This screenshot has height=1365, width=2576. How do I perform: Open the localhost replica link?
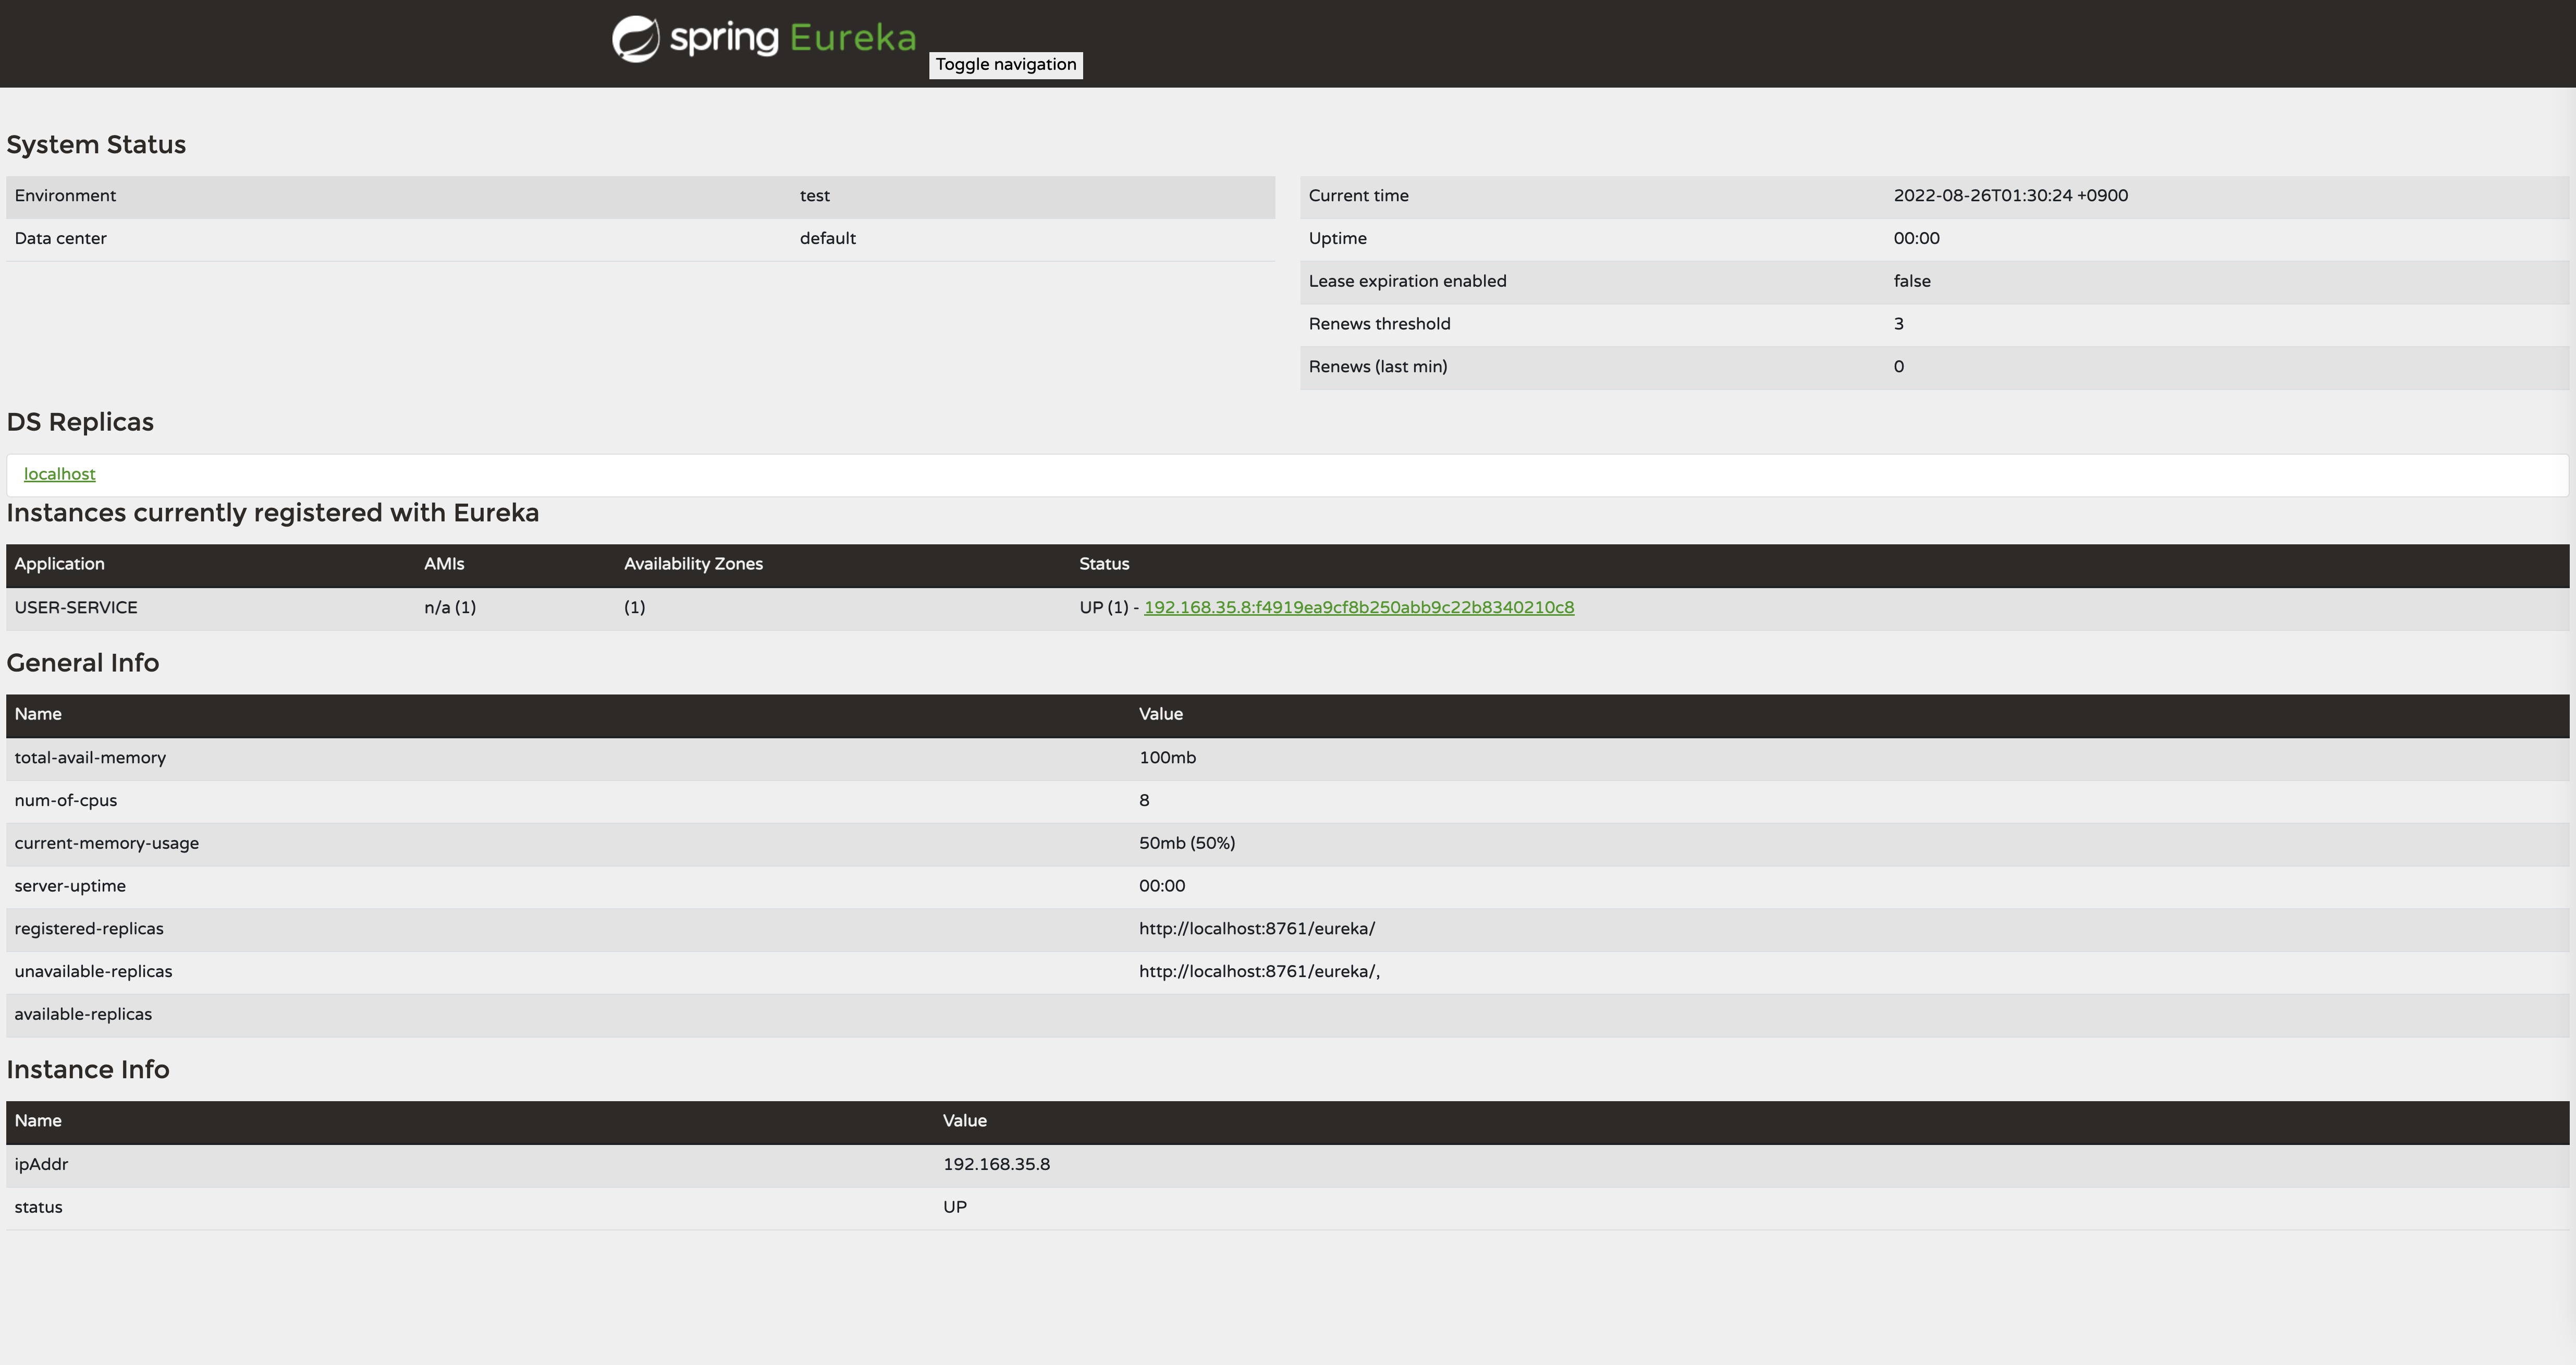click(59, 474)
